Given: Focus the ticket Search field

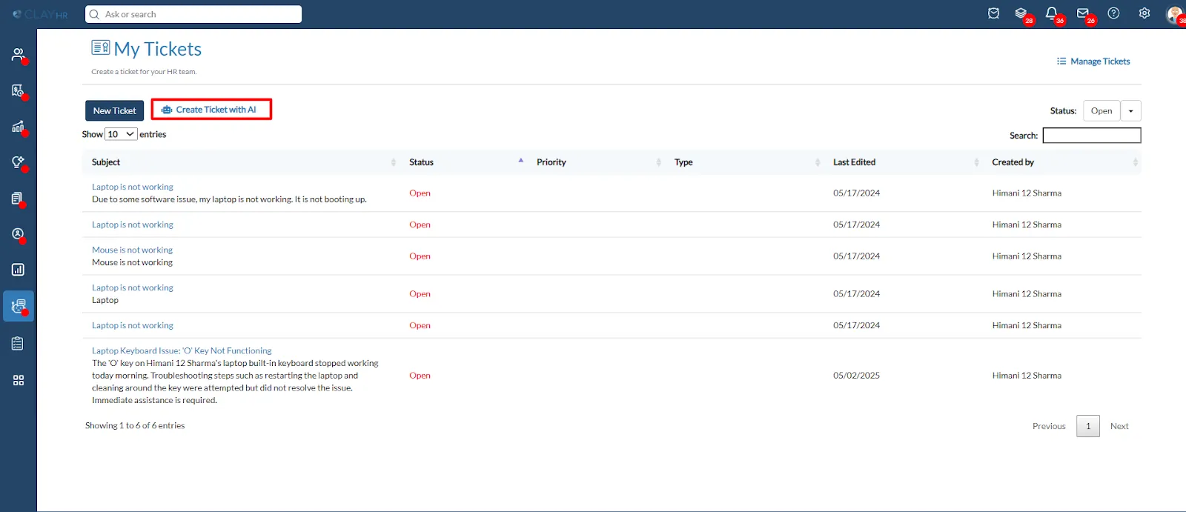Looking at the screenshot, I should point(1092,136).
